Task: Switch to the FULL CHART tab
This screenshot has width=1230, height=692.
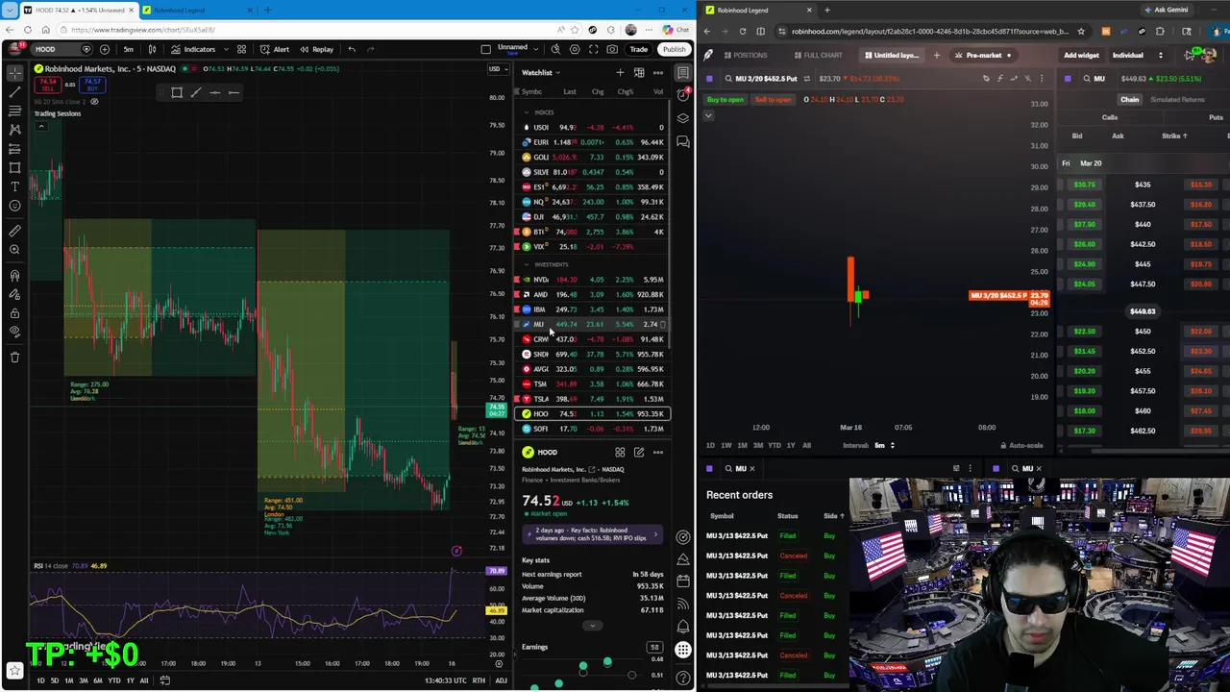Action: tap(817, 55)
